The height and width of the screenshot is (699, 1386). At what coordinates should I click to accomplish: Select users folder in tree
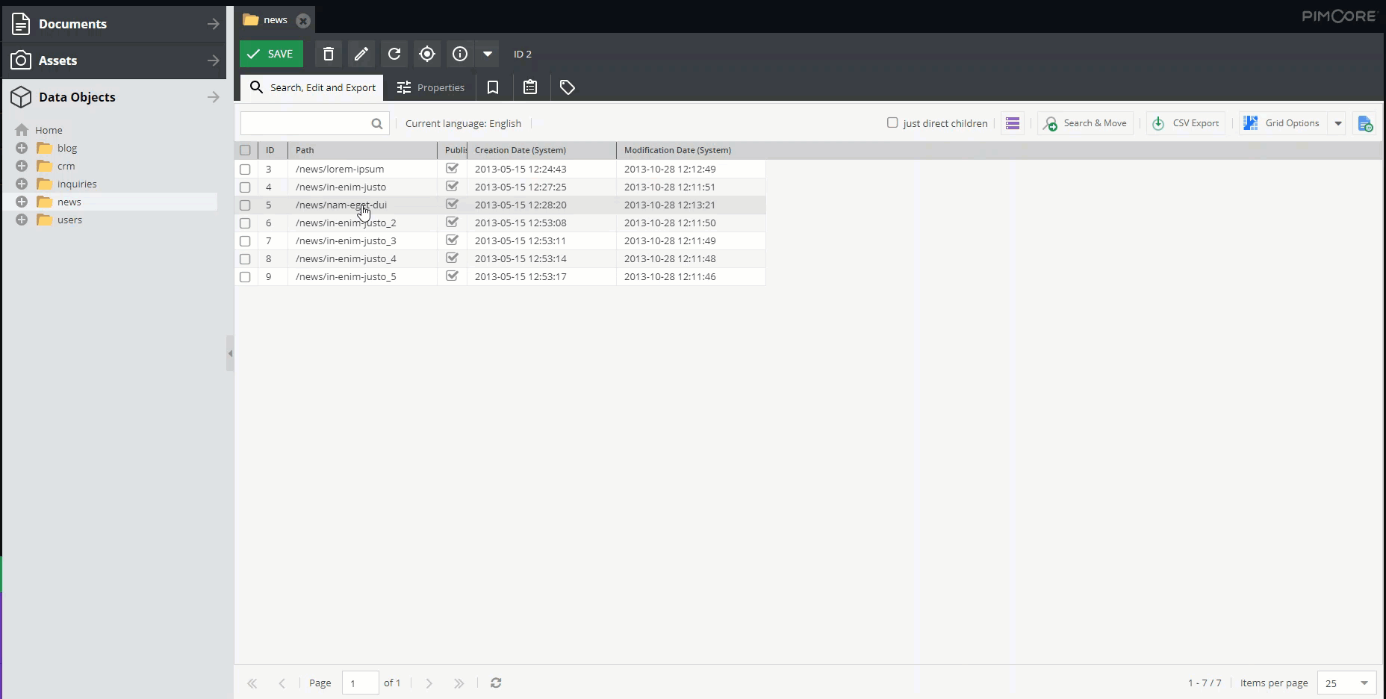click(69, 220)
